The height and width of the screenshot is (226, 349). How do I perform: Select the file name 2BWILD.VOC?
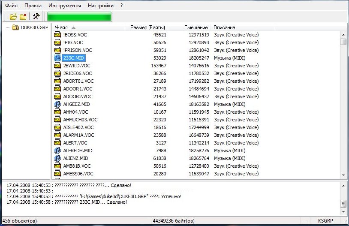pos(77,66)
